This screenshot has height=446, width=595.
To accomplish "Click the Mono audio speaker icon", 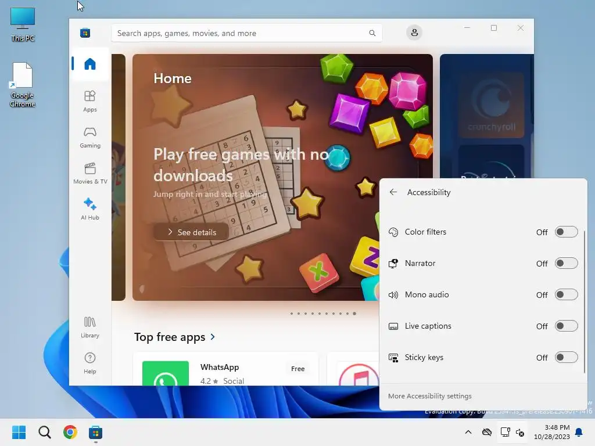I will 393,294.
